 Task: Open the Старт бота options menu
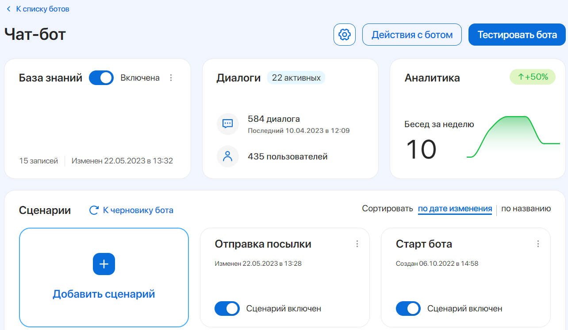pos(538,244)
